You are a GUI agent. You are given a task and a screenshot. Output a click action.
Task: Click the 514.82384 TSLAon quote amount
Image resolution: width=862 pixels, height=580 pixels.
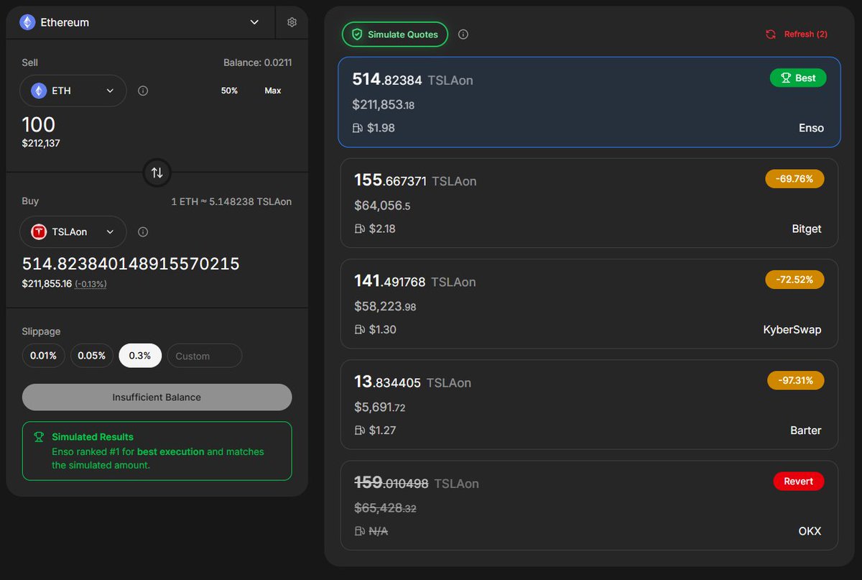[412, 80]
